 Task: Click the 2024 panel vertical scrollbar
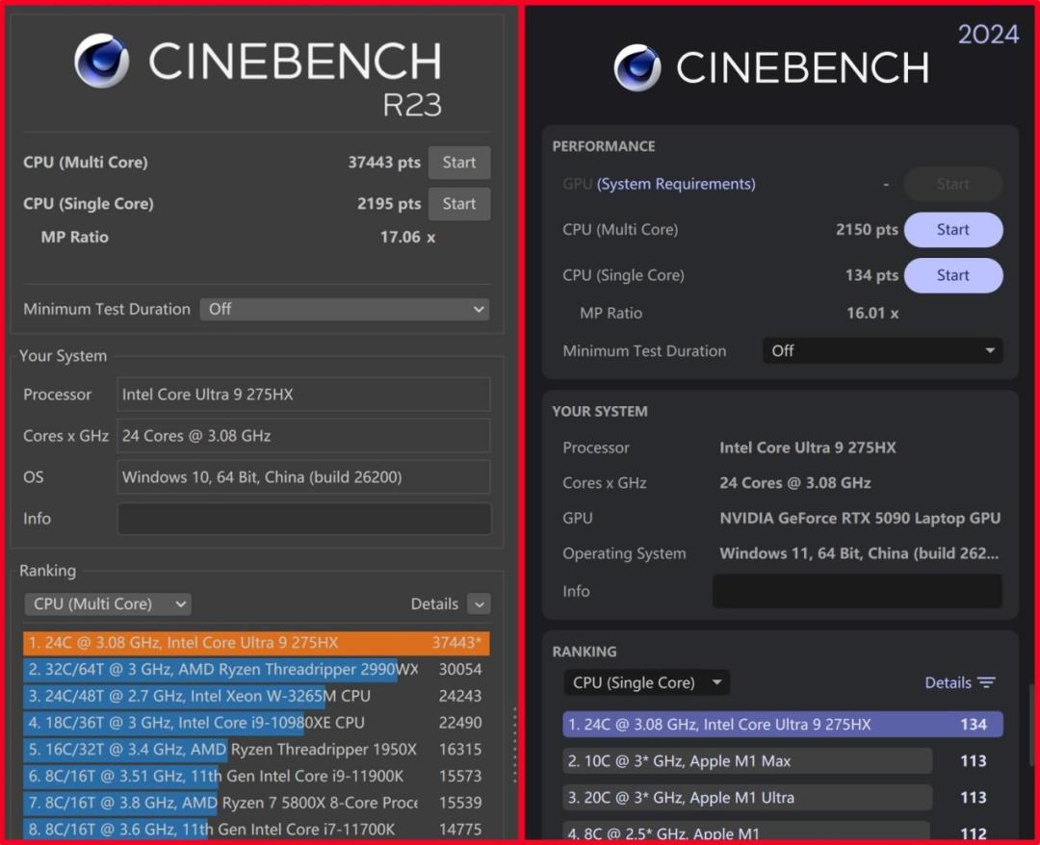click(1032, 726)
